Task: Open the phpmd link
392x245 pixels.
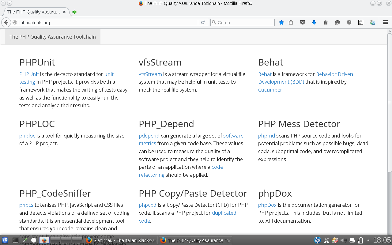Action: [x=266, y=136]
